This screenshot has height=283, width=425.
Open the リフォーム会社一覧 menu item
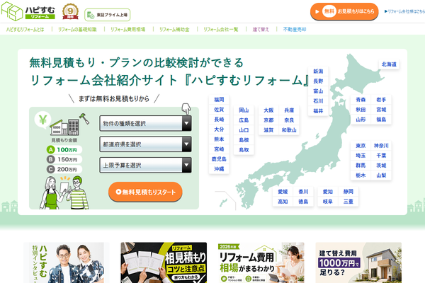point(220,29)
